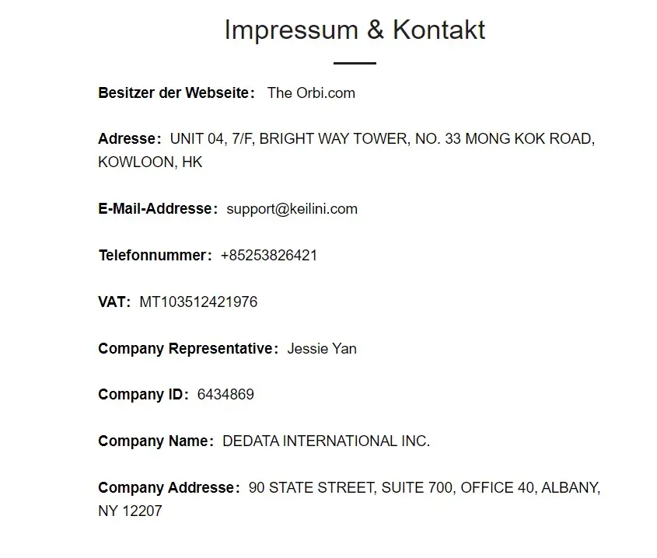
Task: Click the phone number +85253826421
Action: (269, 255)
